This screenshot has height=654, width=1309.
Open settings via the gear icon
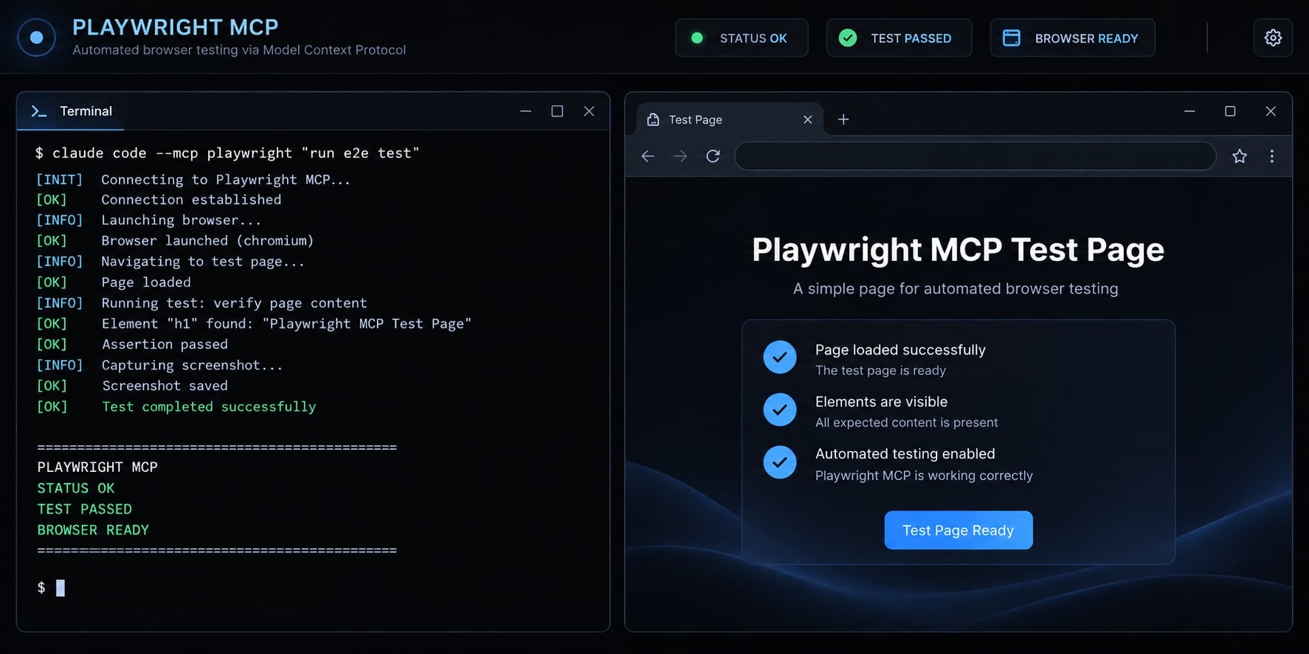click(x=1273, y=38)
